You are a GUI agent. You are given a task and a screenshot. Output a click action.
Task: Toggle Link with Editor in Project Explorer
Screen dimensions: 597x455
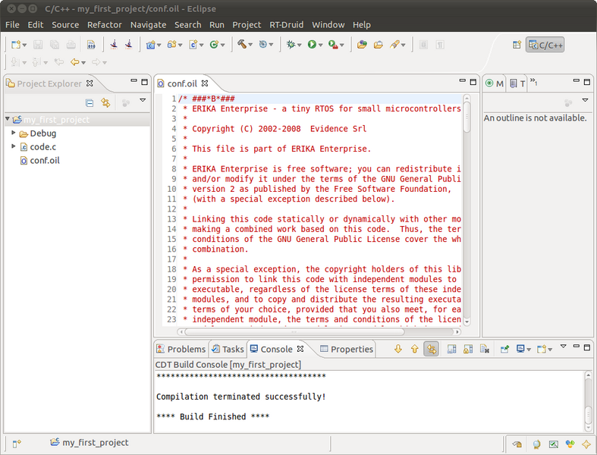click(105, 103)
